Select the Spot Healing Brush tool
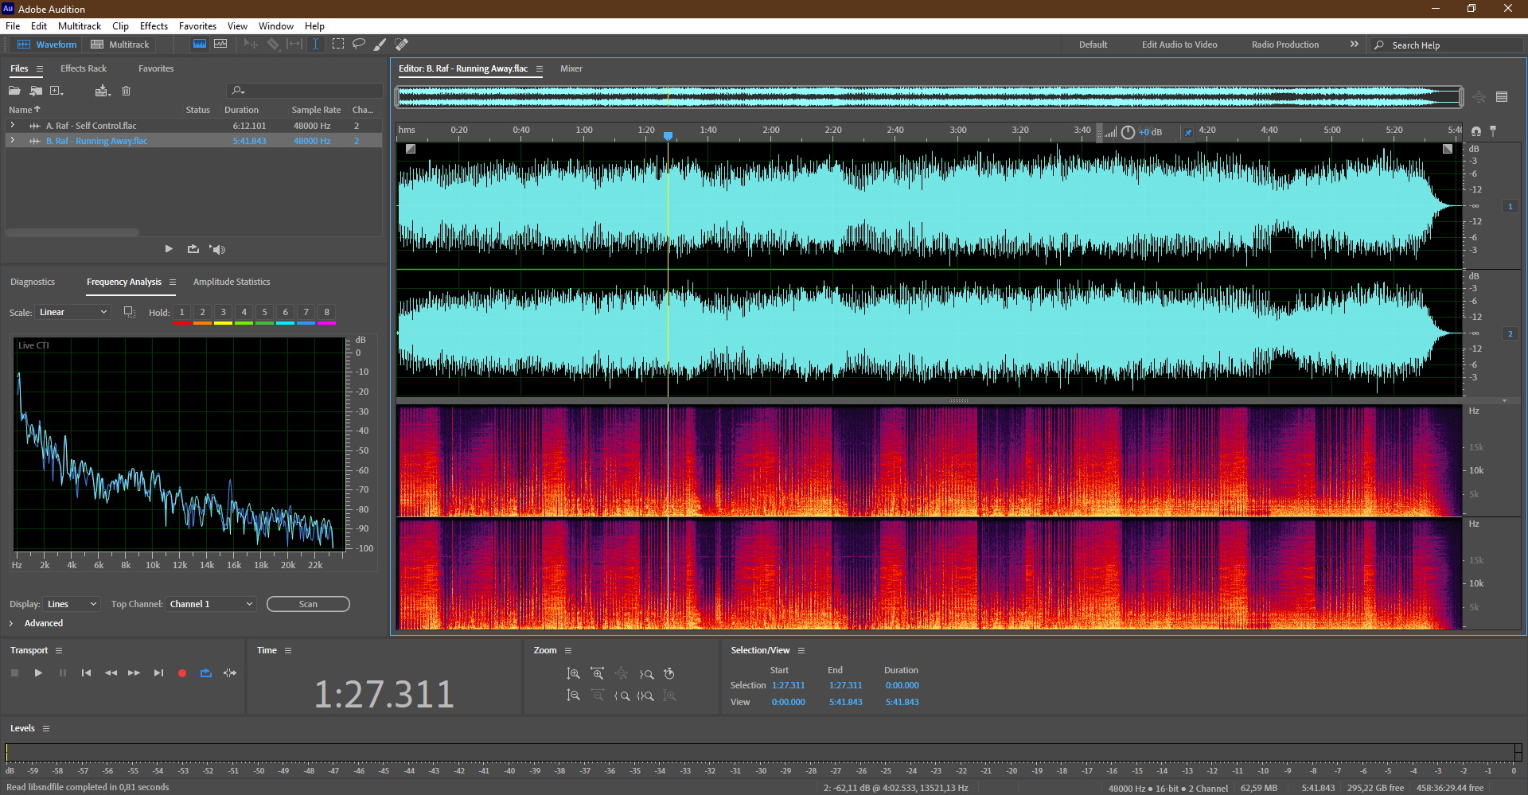Image resolution: width=1528 pixels, height=795 pixels. pos(402,45)
